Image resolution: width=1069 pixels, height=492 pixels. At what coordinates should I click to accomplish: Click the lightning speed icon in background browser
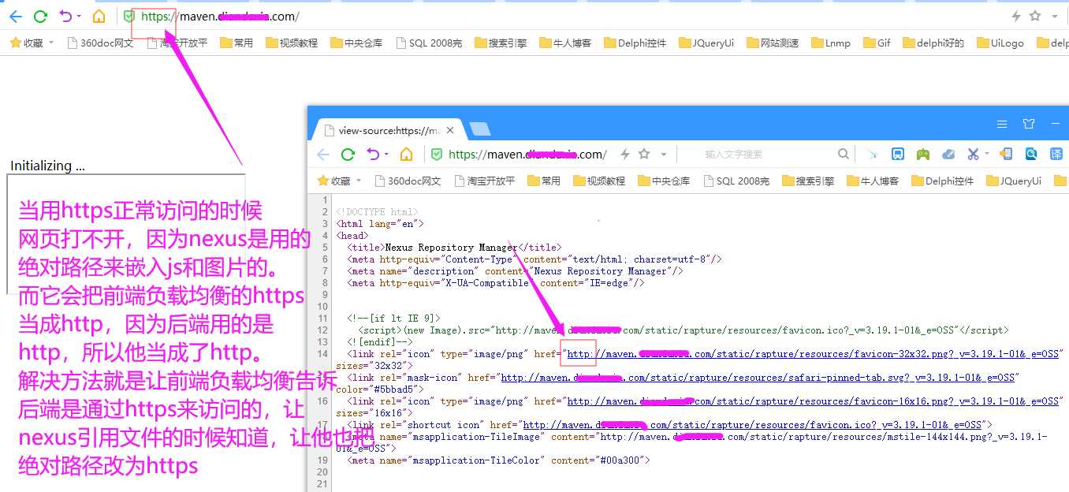(1015, 17)
